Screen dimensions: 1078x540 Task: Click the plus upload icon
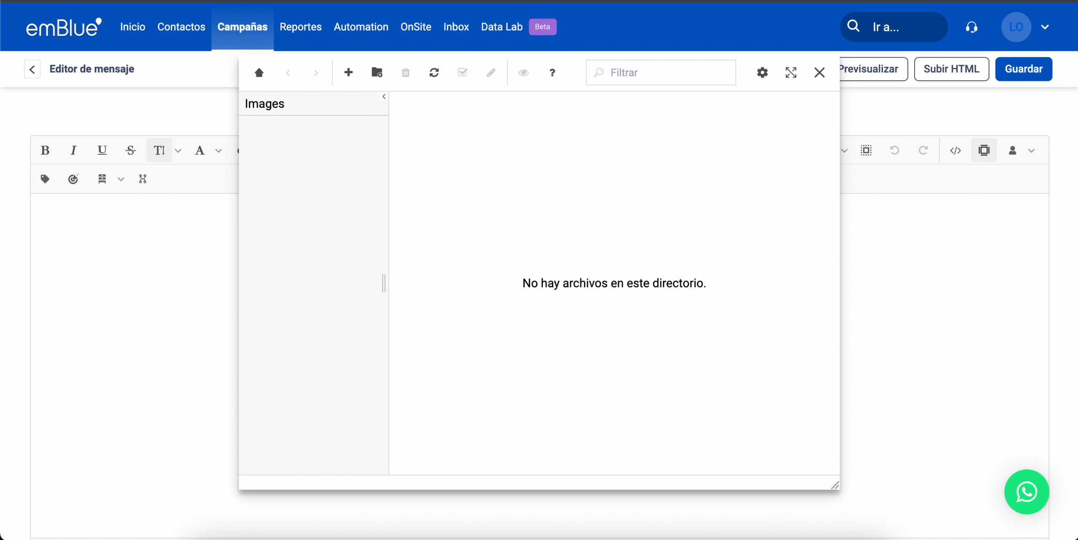(348, 72)
